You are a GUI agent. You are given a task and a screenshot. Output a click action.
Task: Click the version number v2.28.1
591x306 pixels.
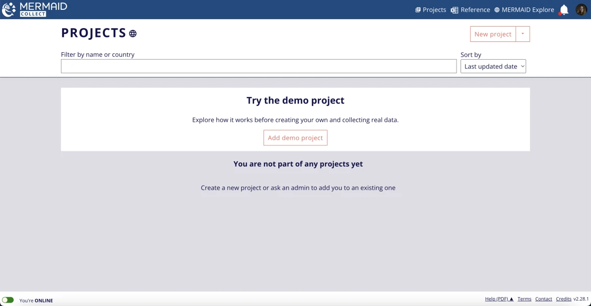(x=581, y=299)
